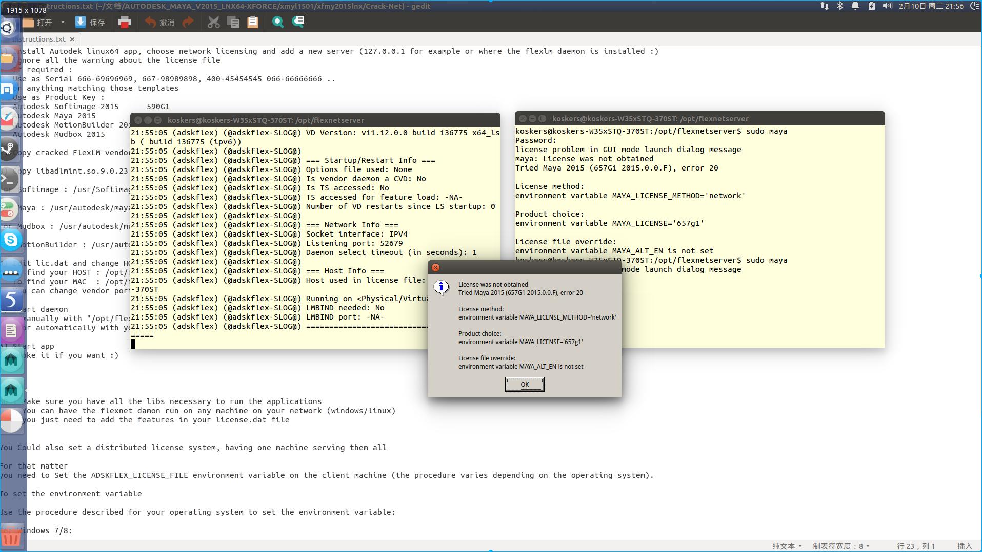Open the sound volume indicator

coord(887,6)
